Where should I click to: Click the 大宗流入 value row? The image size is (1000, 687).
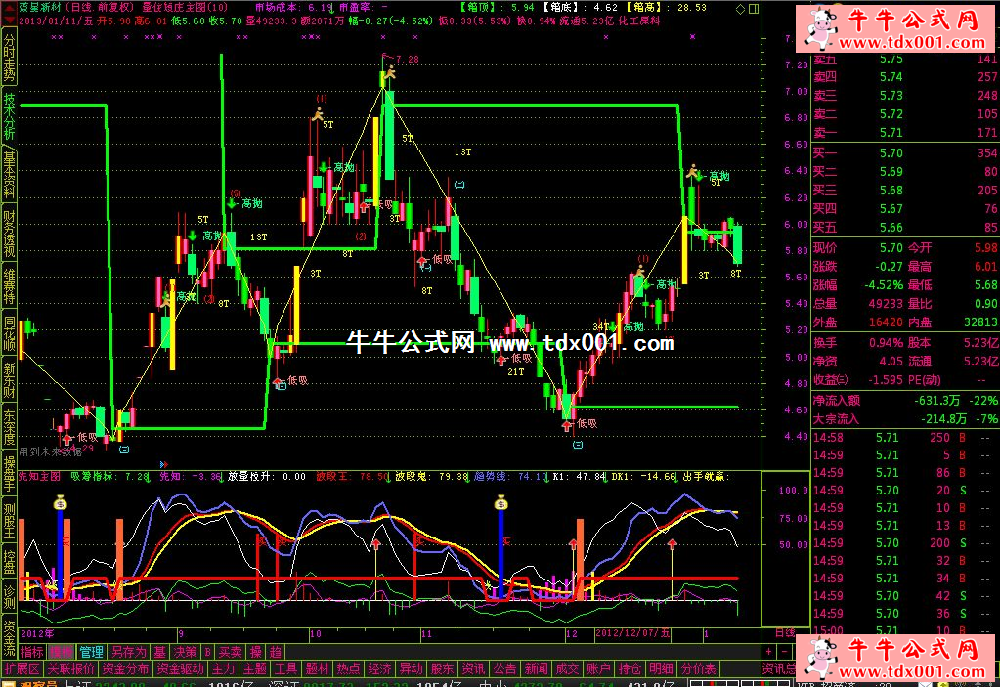(x=905, y=418)
